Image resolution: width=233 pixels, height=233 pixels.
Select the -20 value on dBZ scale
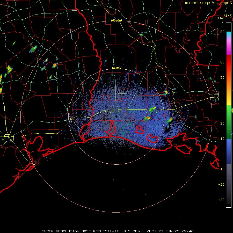click(221, 185)
